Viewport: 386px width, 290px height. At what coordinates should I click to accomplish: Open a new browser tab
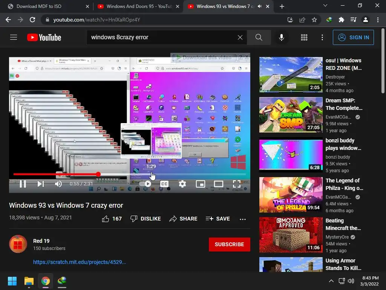point(282,7)
